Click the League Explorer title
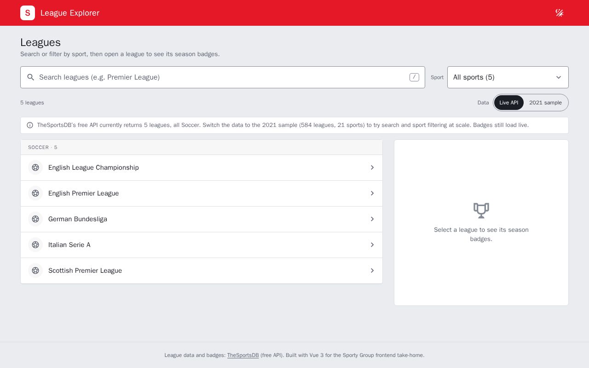Viewport: 589px width, 368px height. point(70,13)
